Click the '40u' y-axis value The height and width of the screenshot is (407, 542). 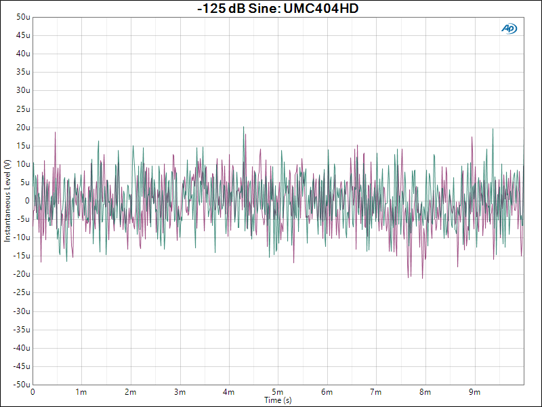coord(23,54)
